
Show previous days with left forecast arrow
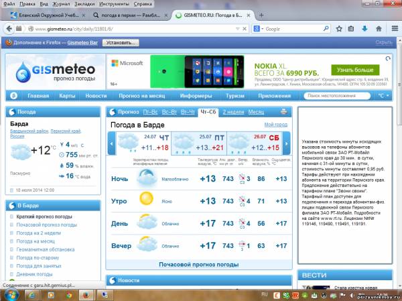click(x=111, y=143)
